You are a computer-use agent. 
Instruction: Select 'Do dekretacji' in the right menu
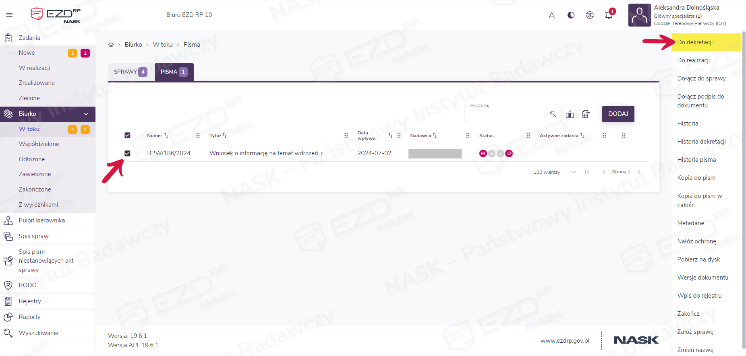695,42
